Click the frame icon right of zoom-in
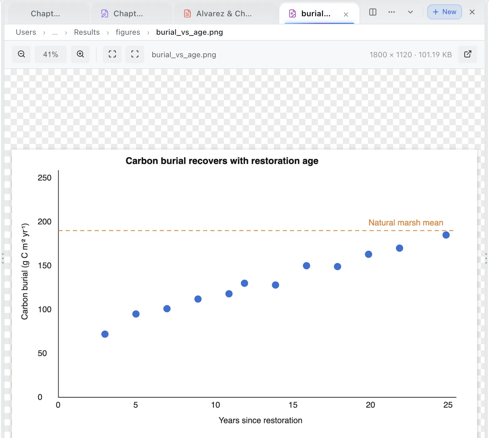The width and height of the screenshot is (489, 438). click(112, 54)
